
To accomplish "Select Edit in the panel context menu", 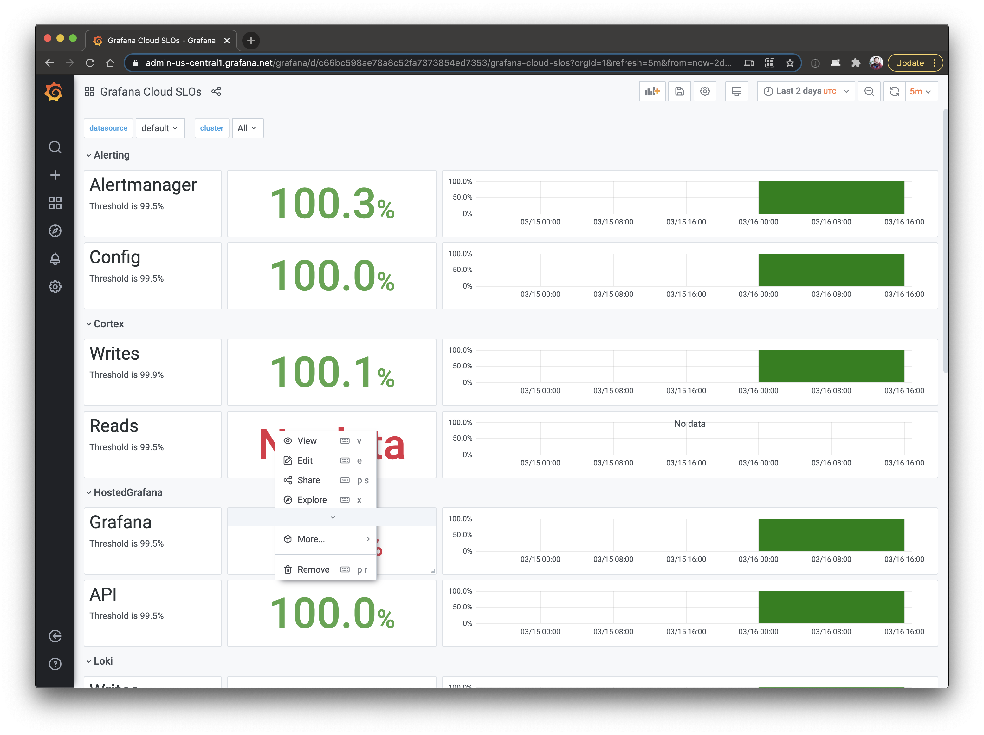I will [x=305, y=460].
